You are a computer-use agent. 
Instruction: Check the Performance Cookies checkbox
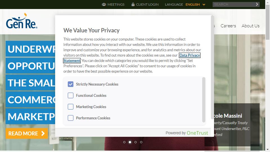(71, 118)
